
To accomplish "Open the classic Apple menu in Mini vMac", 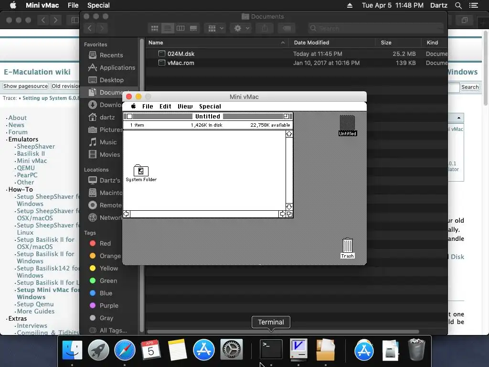I will 134,106.
